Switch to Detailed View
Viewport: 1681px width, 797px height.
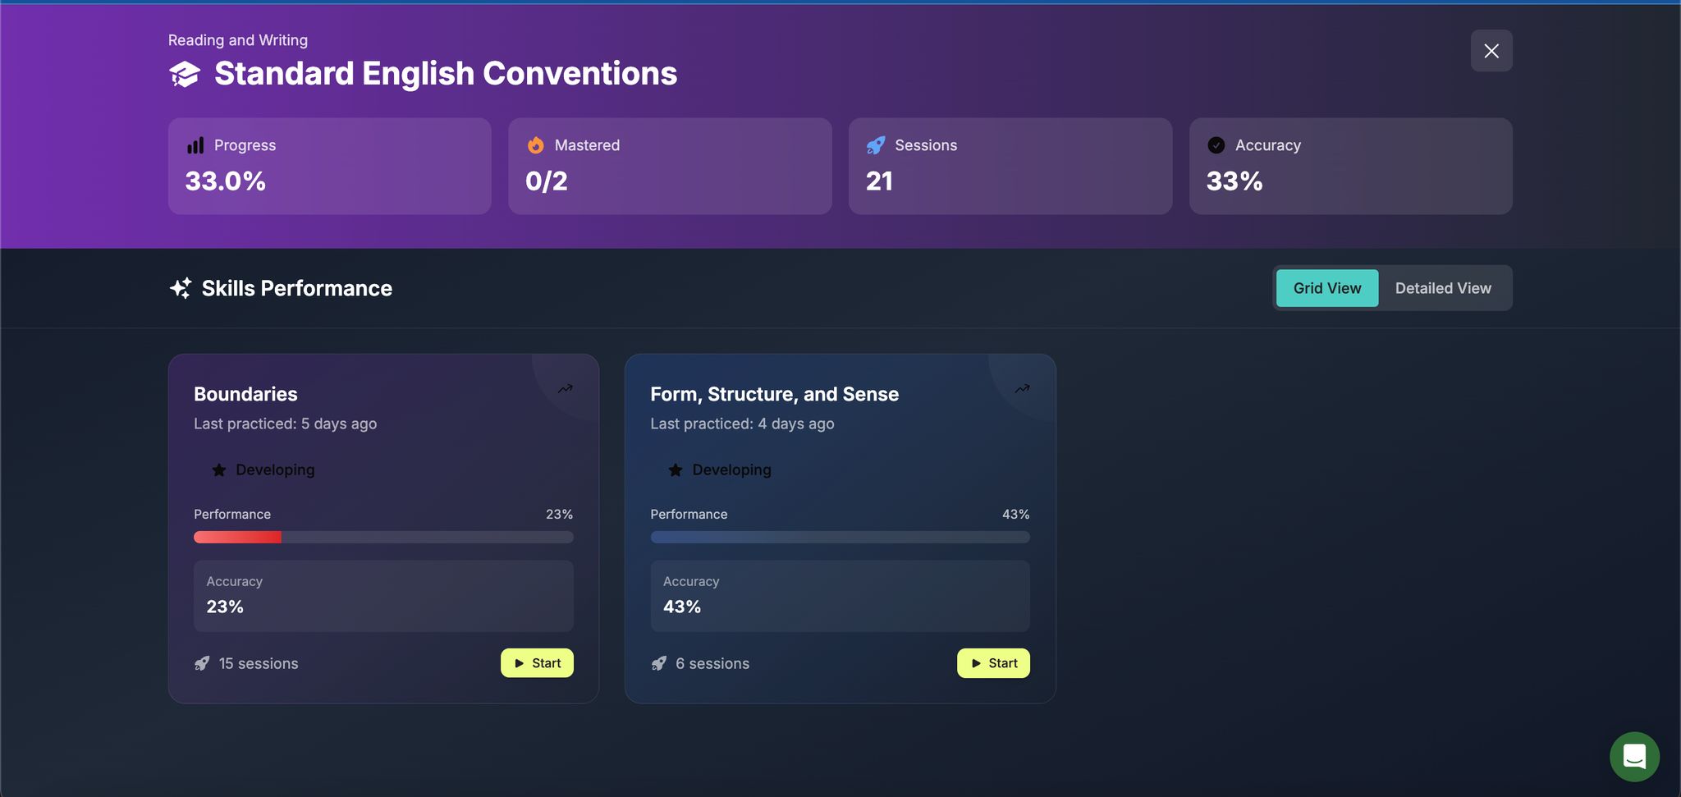coord(1443,288)
